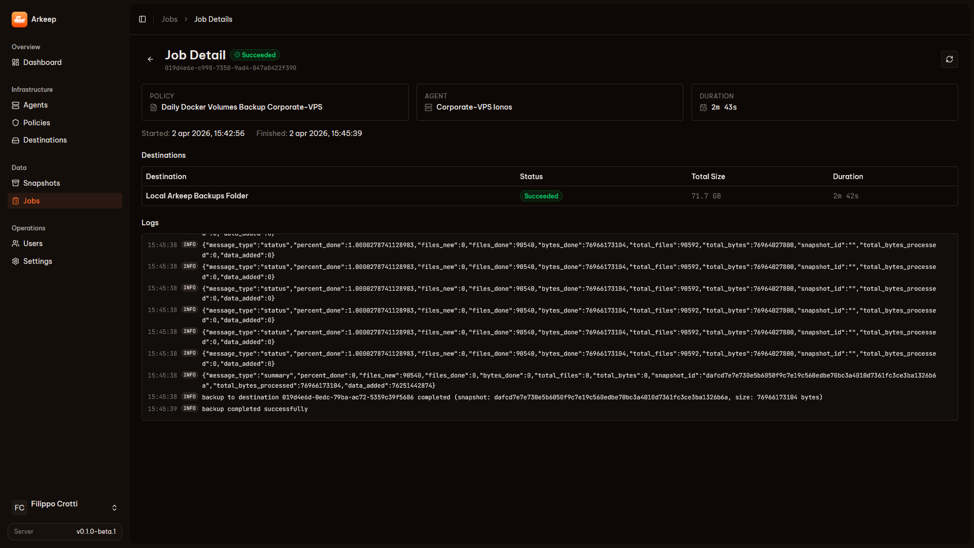
Task: Open the Snapshots section
Action: click(42, 183)
